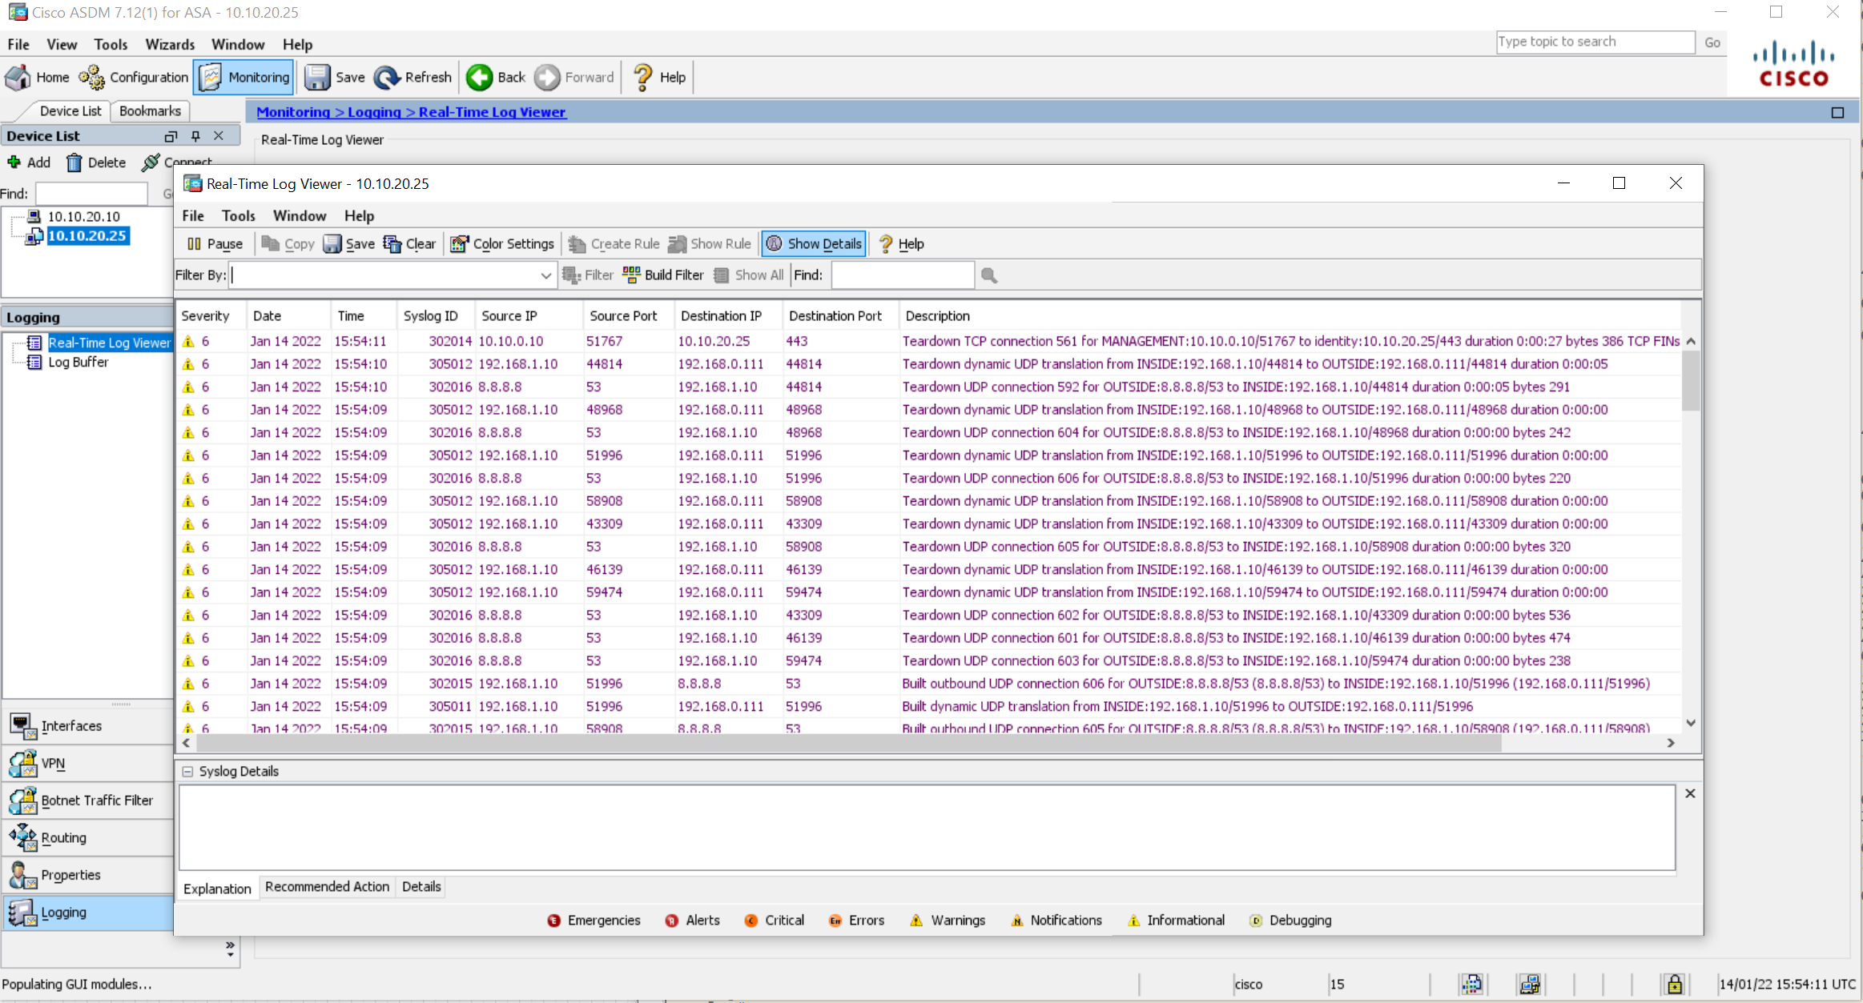Open the Build Filter dialog

point(662,275)
